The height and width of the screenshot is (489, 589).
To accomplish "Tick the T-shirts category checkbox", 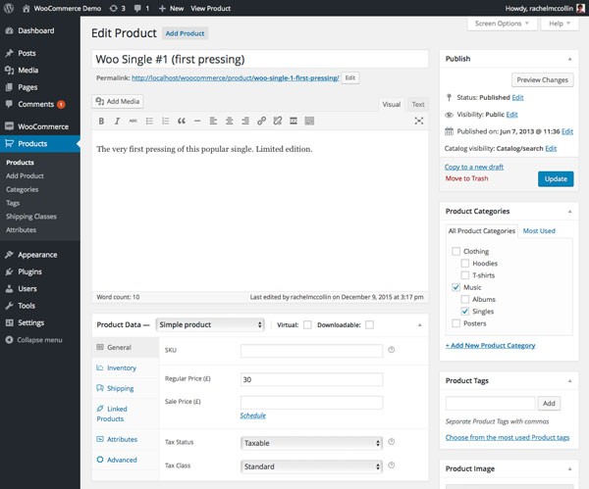I will (464, 274).
